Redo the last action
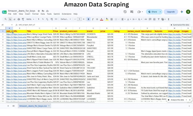The height and width of the screenshot is (116, 193). tap(14, 19)
